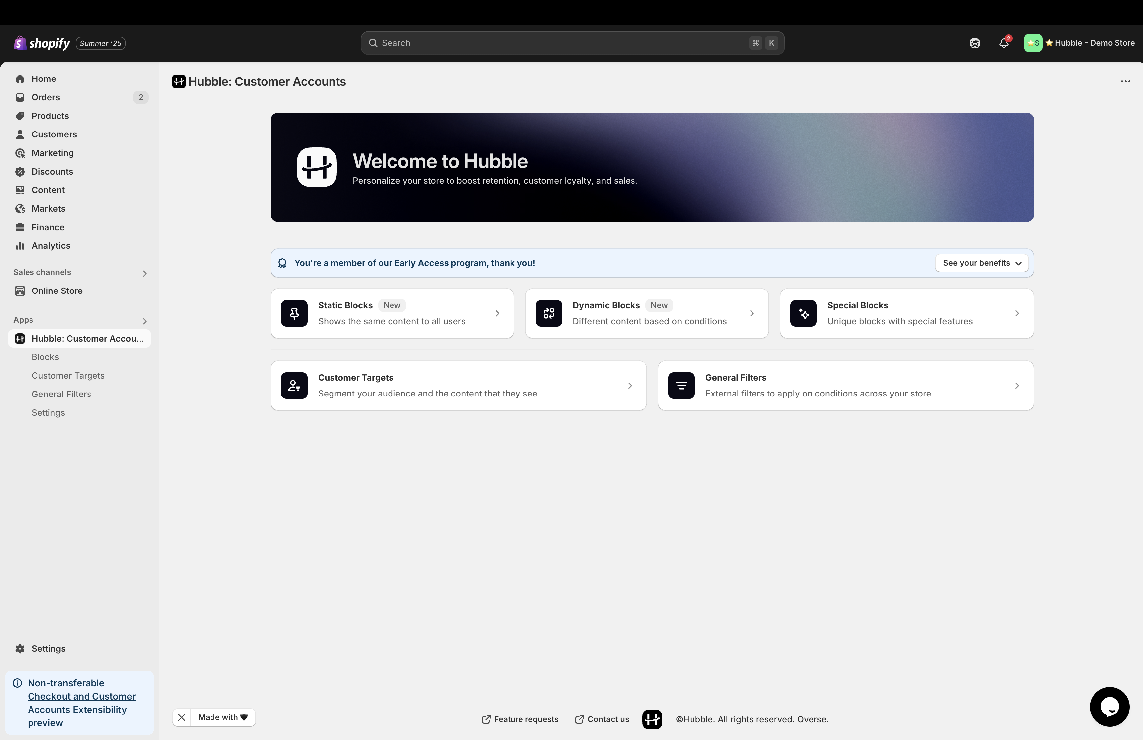
Task: Open Online Store sales channel
Action: click(80, 291)
